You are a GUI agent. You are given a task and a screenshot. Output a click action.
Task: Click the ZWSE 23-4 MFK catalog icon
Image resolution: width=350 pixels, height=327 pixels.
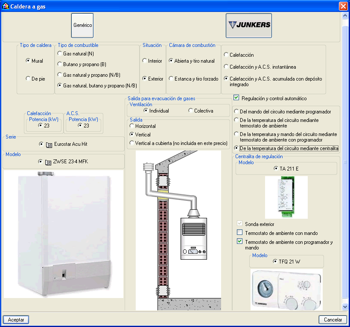click(x=48, y=162)
